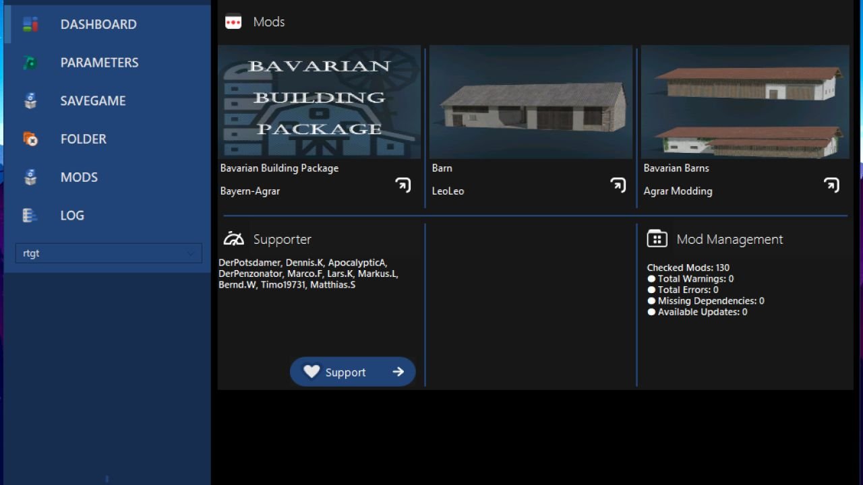Image resolution: width=863 pixels, height=485 pixels.
Task: Click the Savegame sidebar icon
Action: point(30,101)
